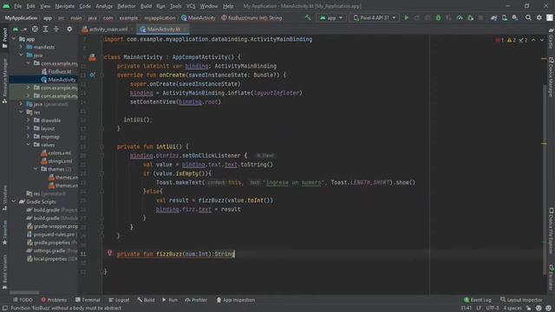
Task: Open the Problems tool window
Action: [54, 300]
